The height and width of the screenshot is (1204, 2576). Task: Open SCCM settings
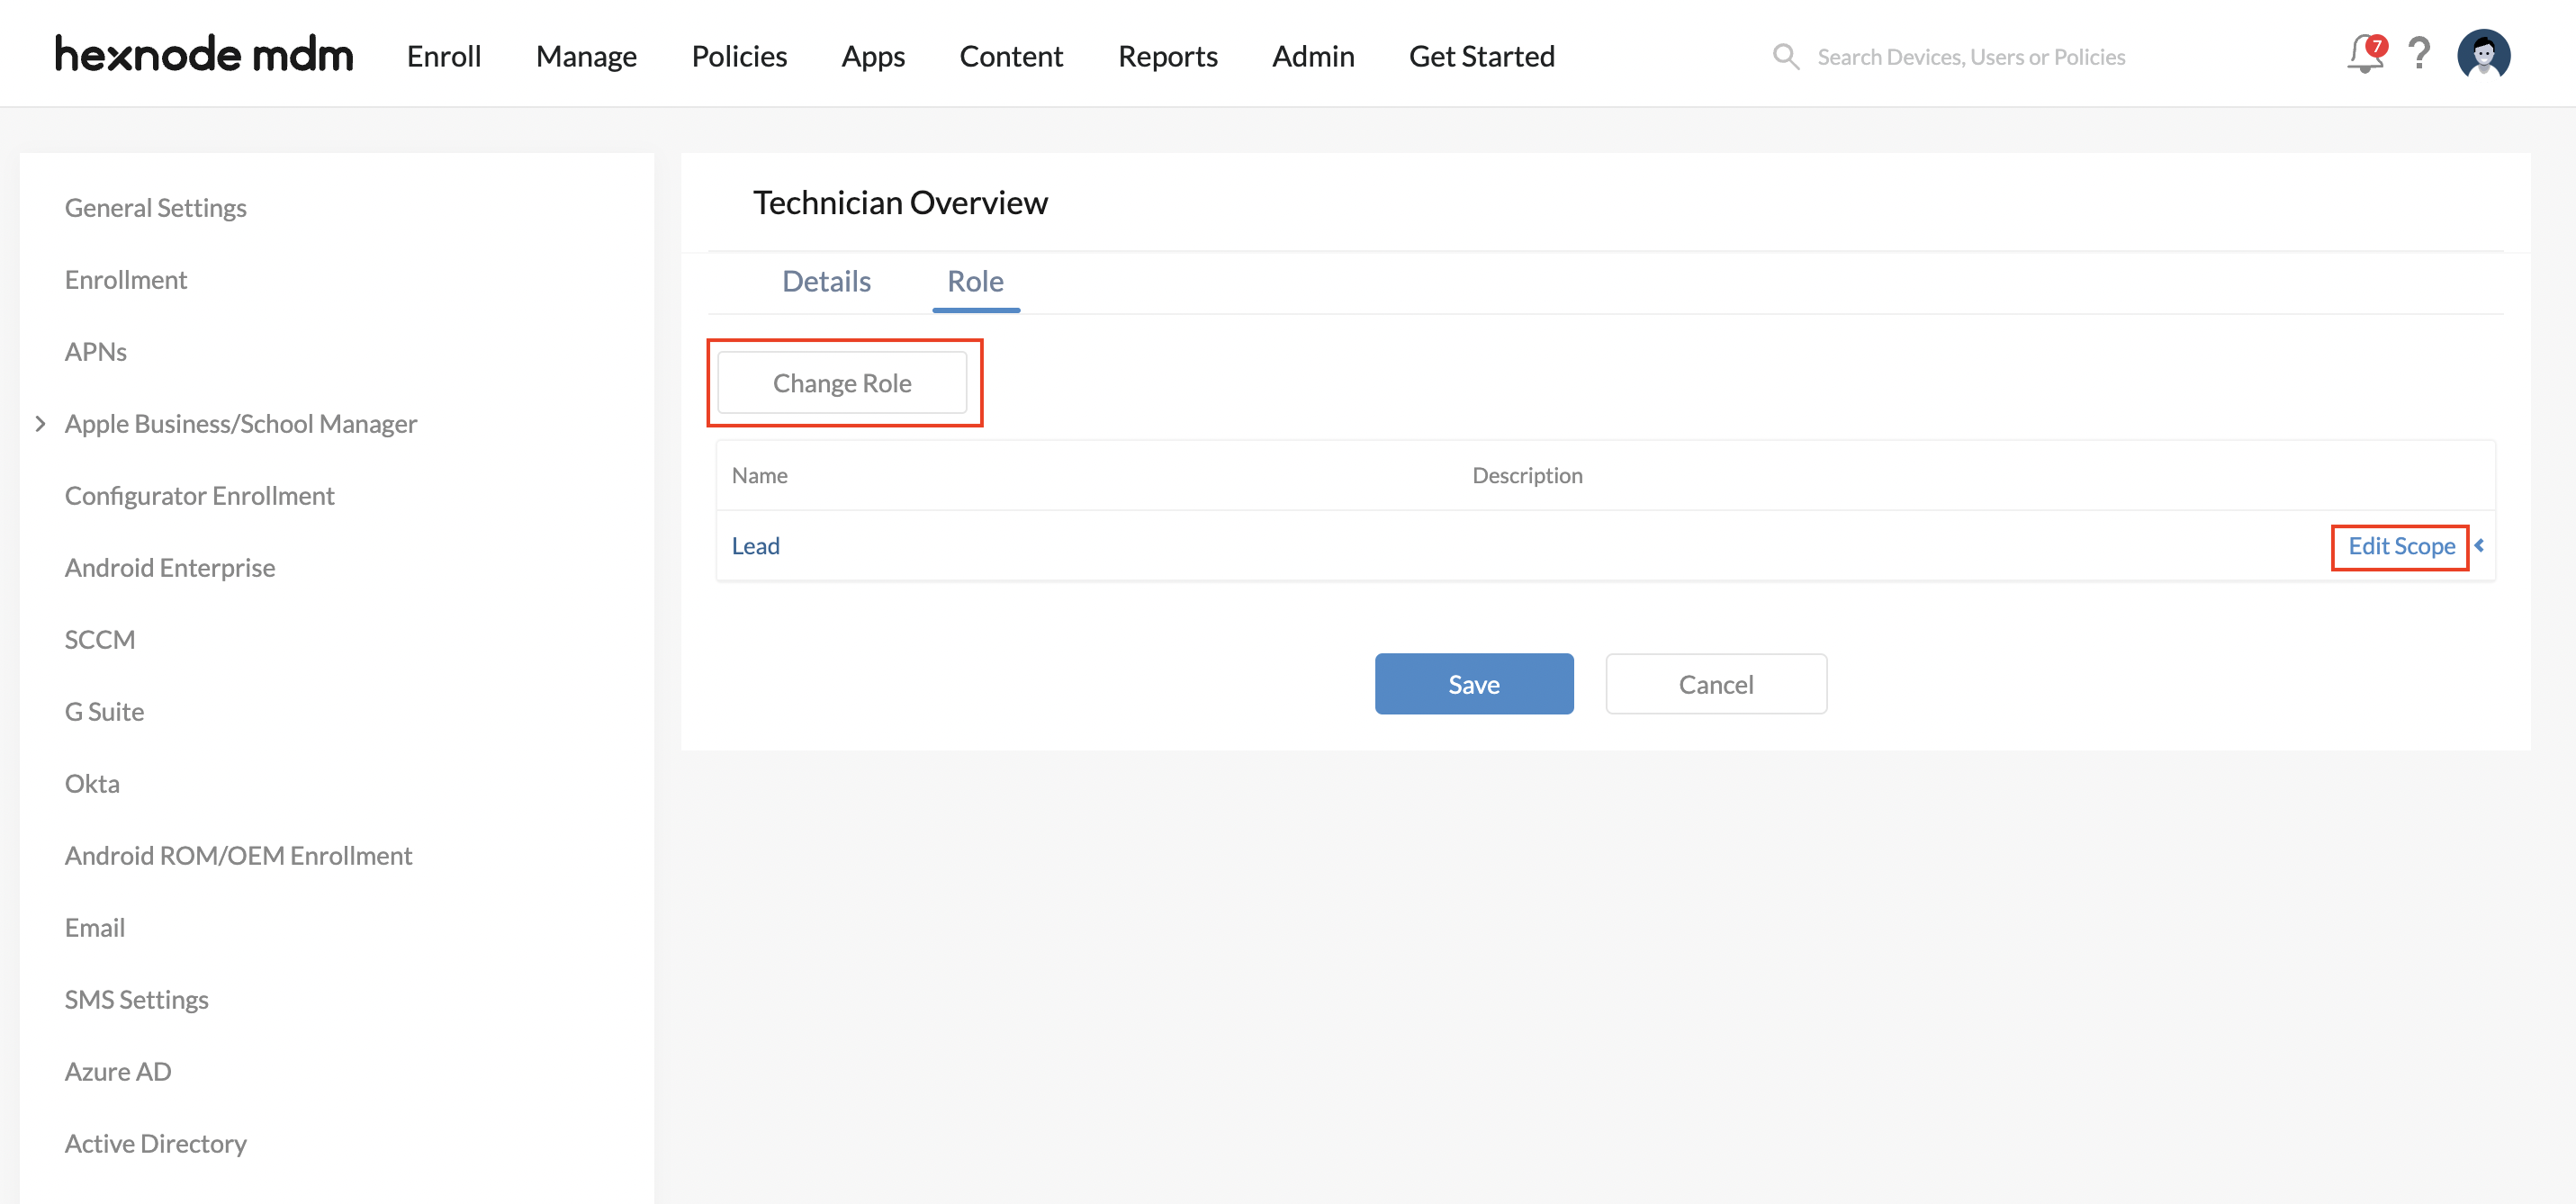tap(99, 639)
